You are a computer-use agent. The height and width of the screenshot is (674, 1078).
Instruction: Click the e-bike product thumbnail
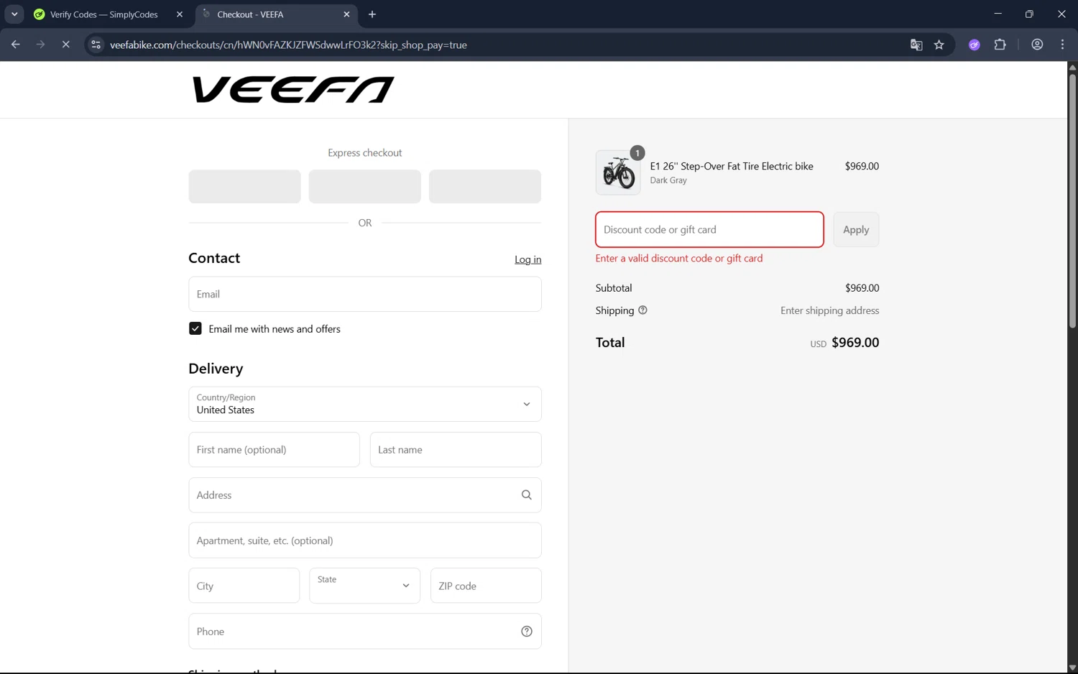pyautogui.click(x=618, y=172)
